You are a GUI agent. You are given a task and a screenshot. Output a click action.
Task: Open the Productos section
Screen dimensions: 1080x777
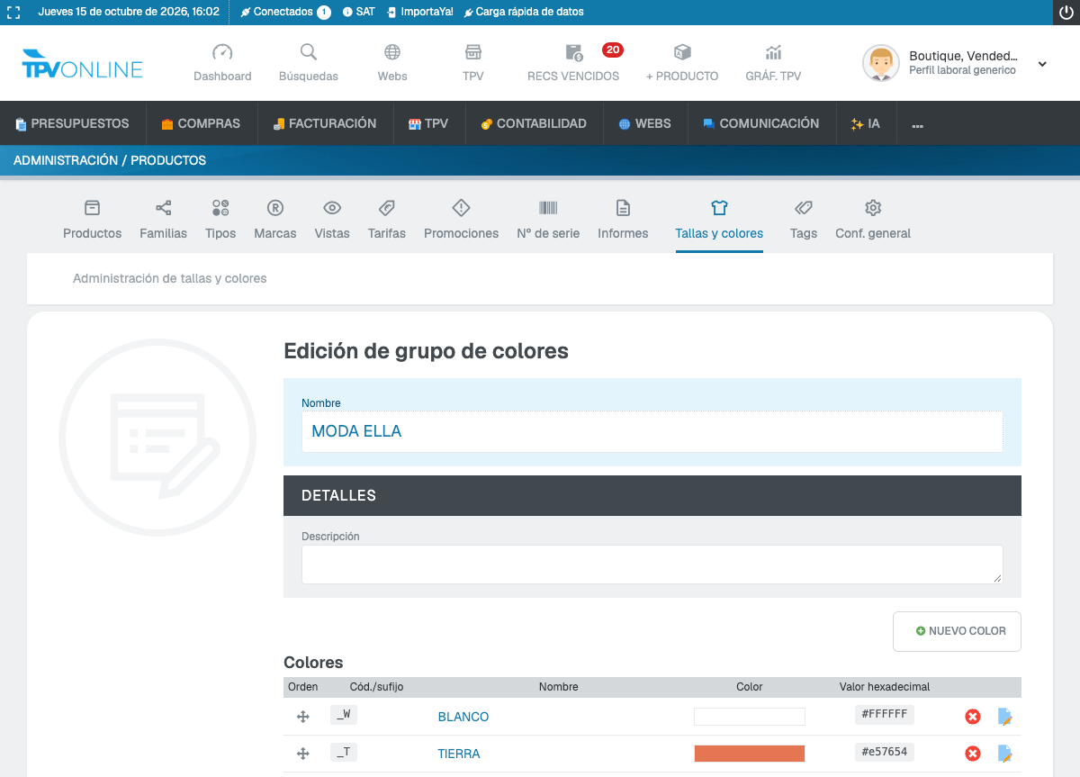point(92,221)
